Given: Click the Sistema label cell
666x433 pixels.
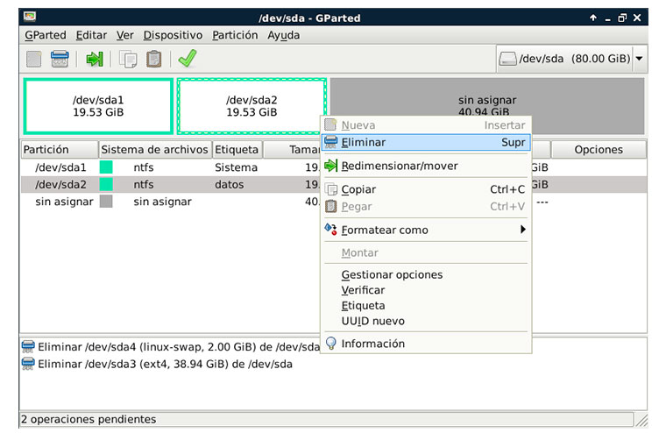Looking at the screenshot, I should click(x=236, y=167).
